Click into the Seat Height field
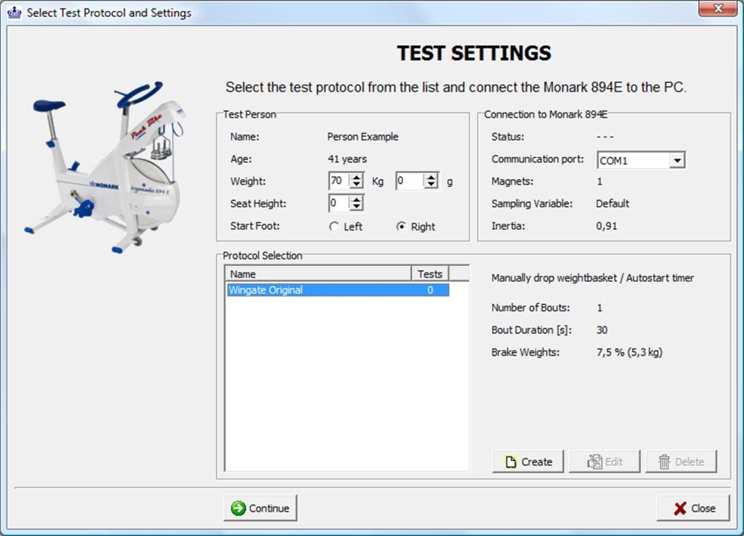This screenshot has width=744, height=536. 338,203
